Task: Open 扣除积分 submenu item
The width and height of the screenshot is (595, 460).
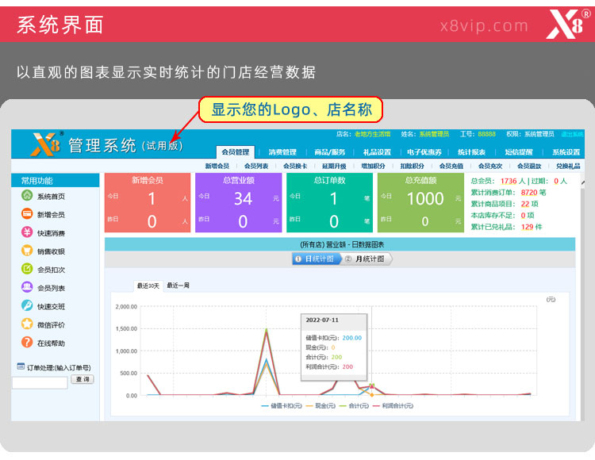Action: pos(412,166)
